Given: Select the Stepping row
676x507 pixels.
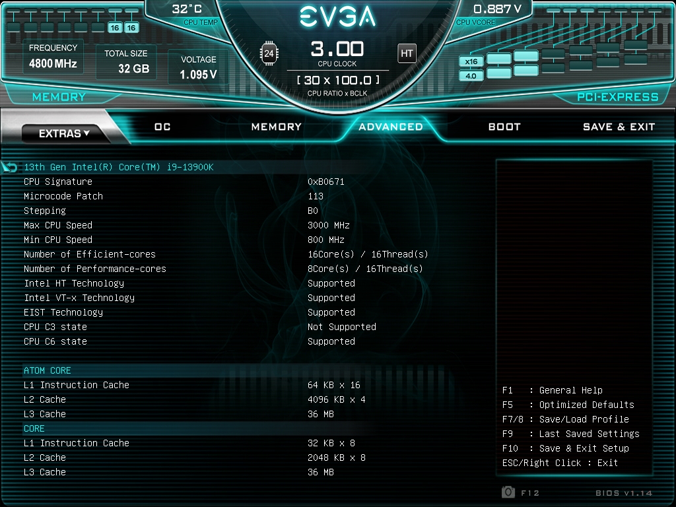Looking at the screenshot, I should pos(226,211).
